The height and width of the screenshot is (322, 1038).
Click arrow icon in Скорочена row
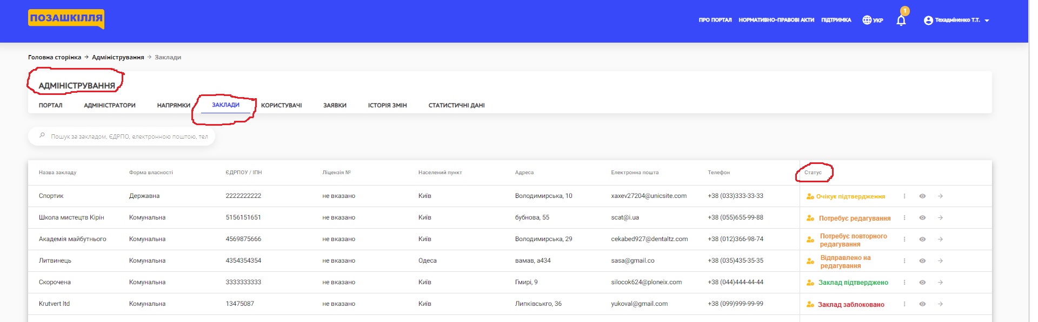pyautogui.click(x=941, y=283)
